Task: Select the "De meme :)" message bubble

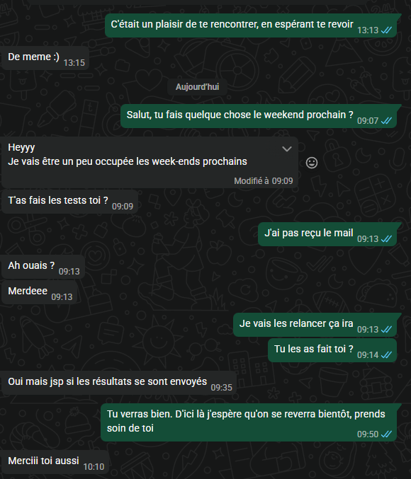Action: [45, 58]
